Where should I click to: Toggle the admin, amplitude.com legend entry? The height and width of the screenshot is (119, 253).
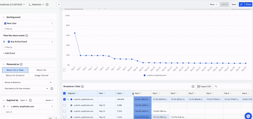click(x=155, y=75)
